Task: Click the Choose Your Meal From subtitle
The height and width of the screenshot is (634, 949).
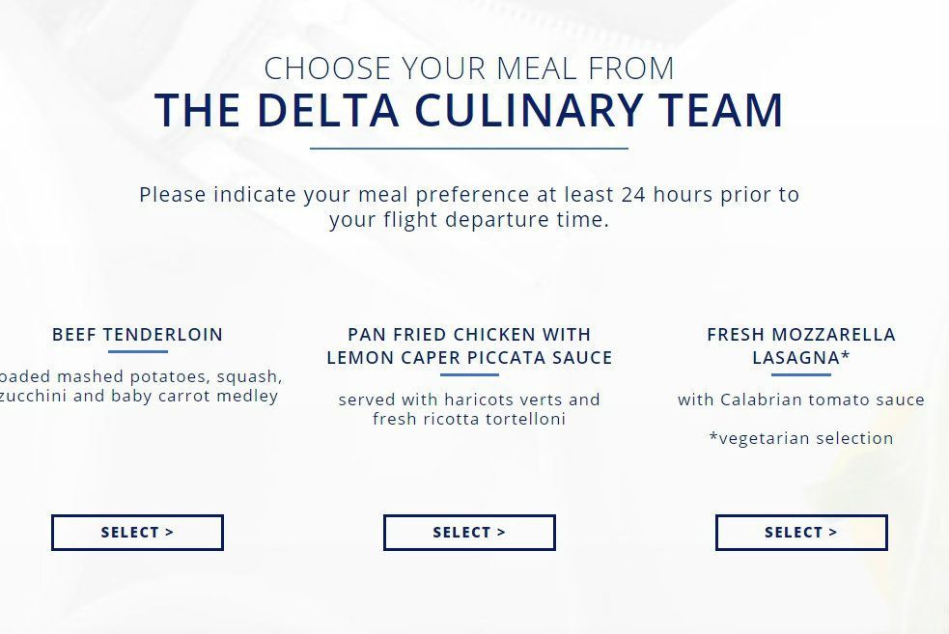Action: click(469, 69)
